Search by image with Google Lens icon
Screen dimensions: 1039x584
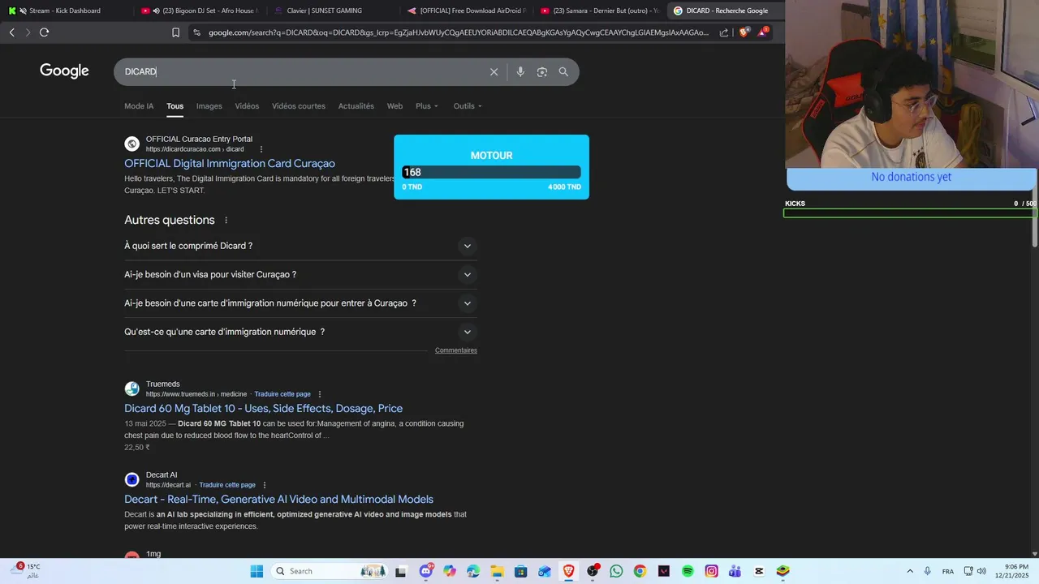(x=542, y=72)
